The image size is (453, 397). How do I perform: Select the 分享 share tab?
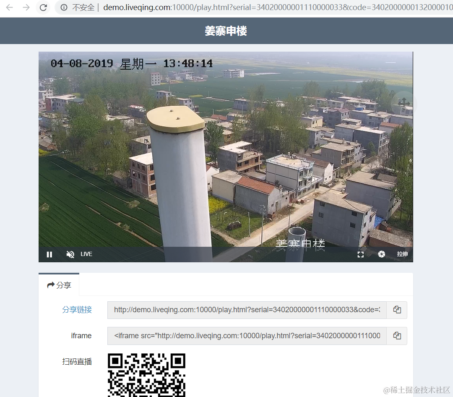click(x=59, y=285)
